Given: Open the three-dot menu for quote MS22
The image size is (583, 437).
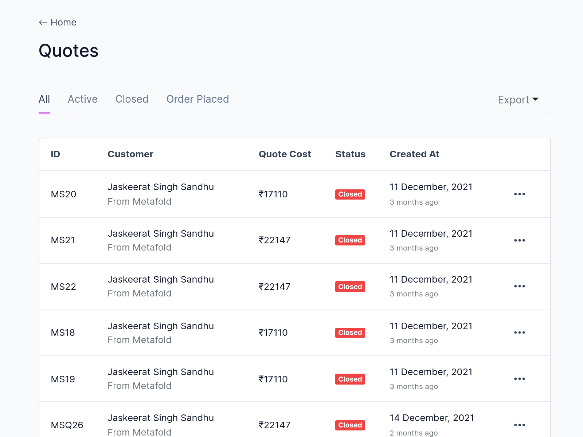Looking at the screenshot, I should 520,286.
